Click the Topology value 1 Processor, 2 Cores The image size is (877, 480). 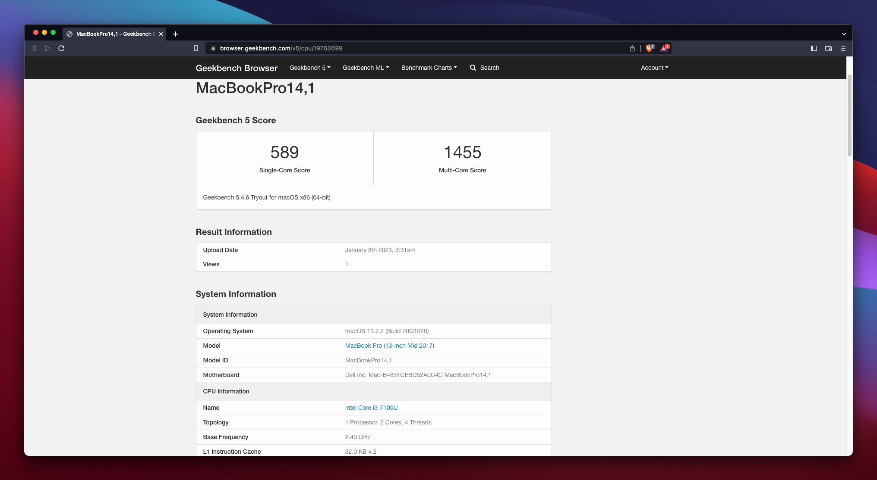pos(388,422)
